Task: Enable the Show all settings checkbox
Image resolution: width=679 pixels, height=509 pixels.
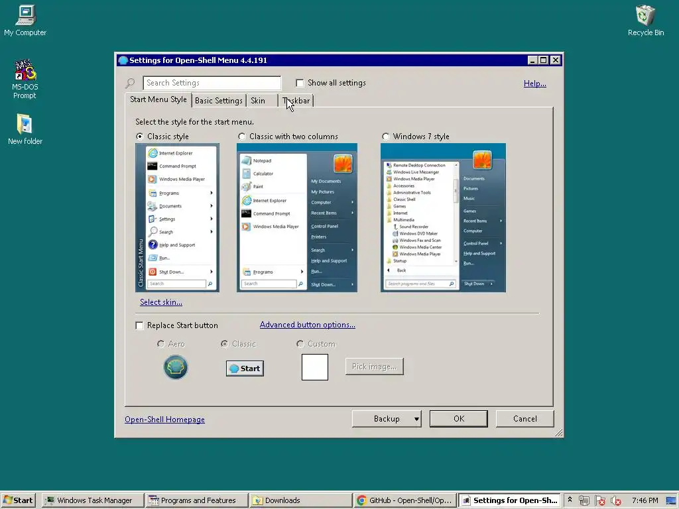Action: click(x=300, y=83)
